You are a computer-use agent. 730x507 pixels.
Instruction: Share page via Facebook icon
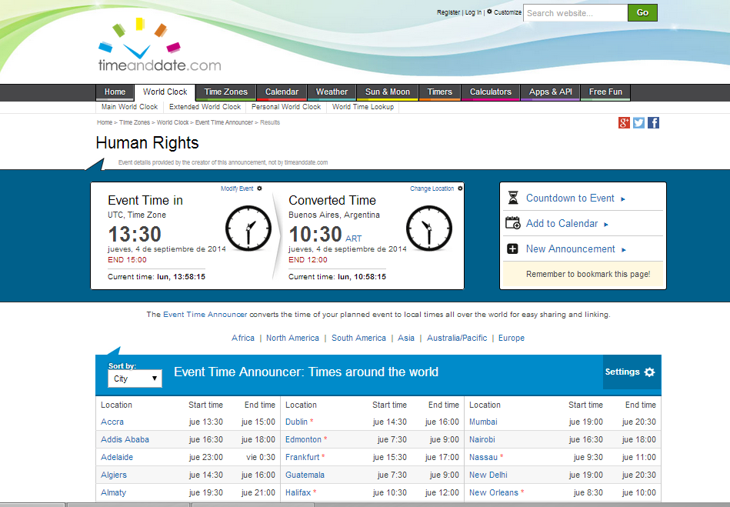pyautogui.click(x=653, y=123)
